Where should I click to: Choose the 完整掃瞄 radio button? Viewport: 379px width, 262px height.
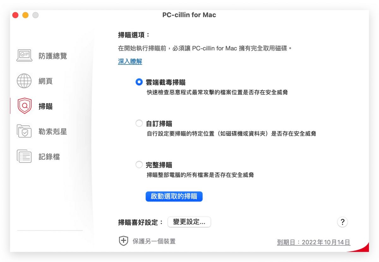[139, 165]
